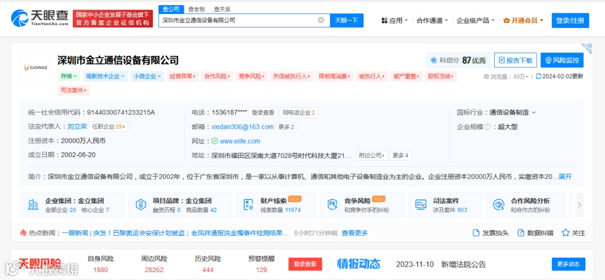The height and width of the screenshot is (280, 605).
Task: Open the QR code icon at card corner
Action: 586,49
